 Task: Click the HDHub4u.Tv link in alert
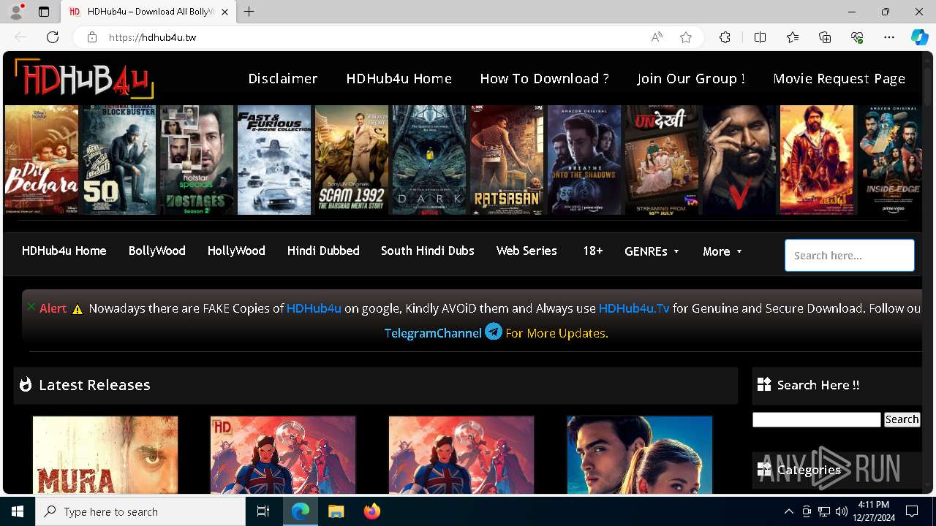click(634, 308)
